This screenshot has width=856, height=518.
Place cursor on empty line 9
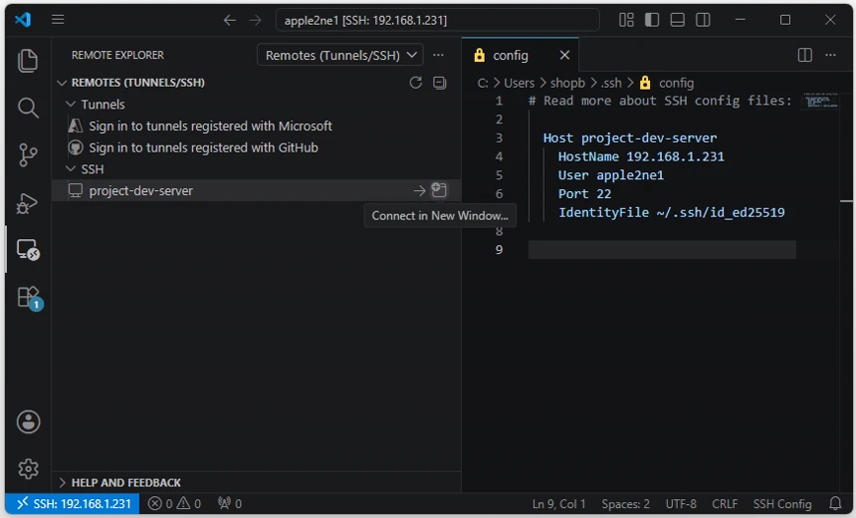click(x=662, y=249)
